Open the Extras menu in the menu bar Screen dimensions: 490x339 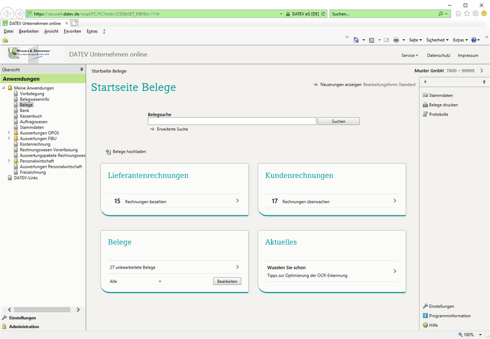(92, 31)
